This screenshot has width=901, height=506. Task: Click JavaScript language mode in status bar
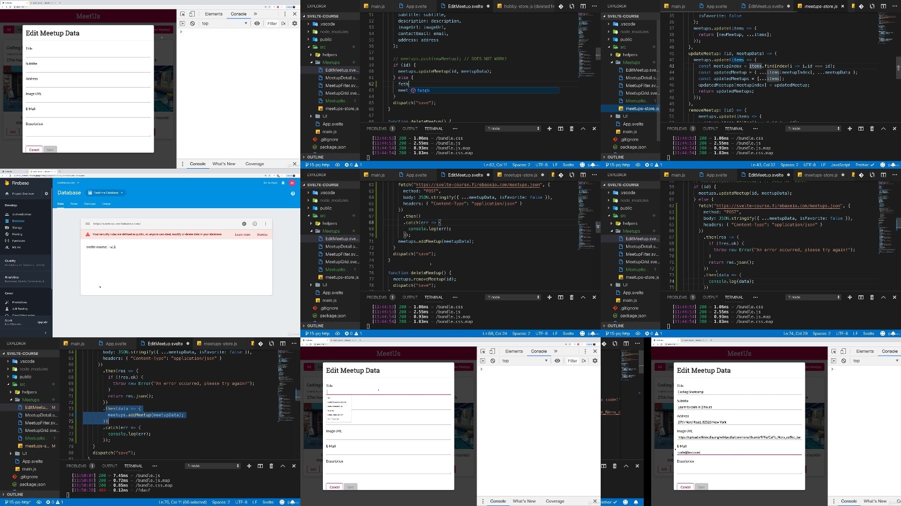[840, 165]
